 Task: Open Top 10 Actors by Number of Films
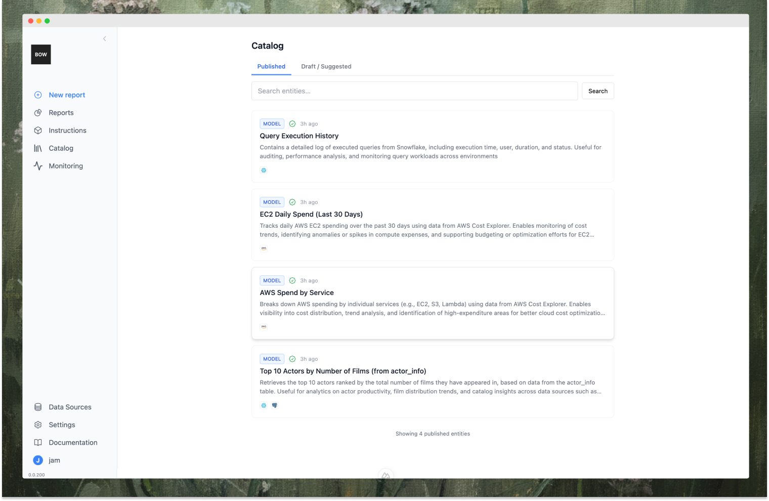pyautogui.click(x=343, y=371)
